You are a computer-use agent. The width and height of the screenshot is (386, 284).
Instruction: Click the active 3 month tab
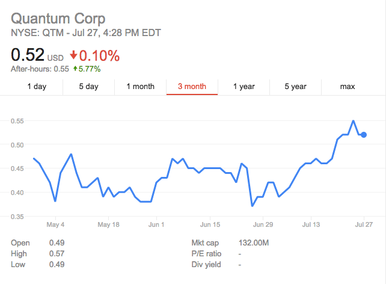(192, 87)
